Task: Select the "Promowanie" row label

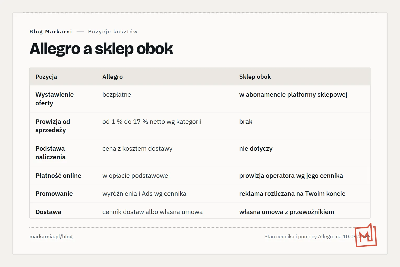Action: click(54, 194)
